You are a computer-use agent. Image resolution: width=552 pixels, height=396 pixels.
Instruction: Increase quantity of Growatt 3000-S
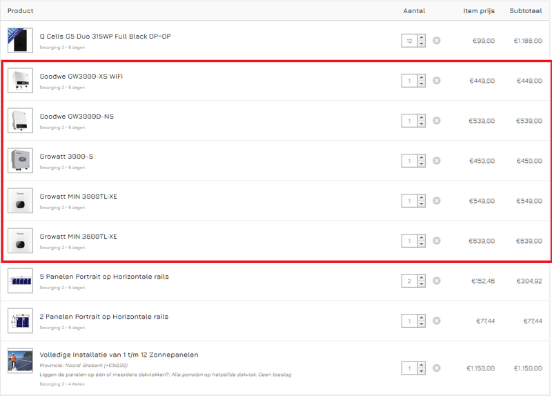click(x=422, y=158)
